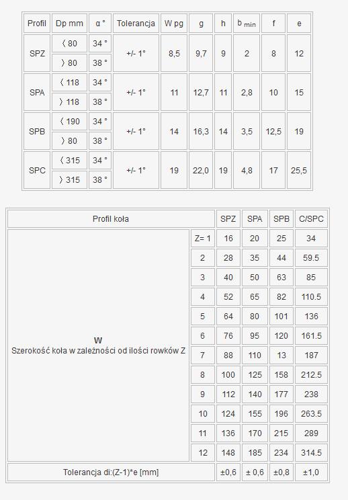Select the 110.5 value for four grooves

pyautogui.click(x=311, y=296)
